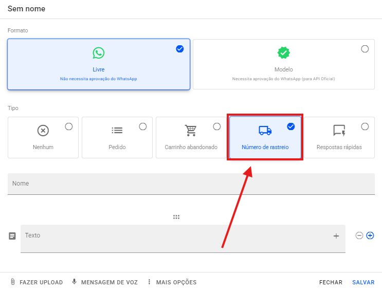Click Fechar to close the dialog

coord(331,282)
